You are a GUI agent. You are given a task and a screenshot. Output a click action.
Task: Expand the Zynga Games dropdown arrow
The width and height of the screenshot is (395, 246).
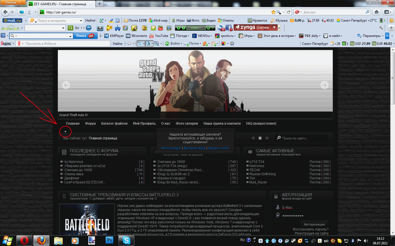tap(274, 28)
